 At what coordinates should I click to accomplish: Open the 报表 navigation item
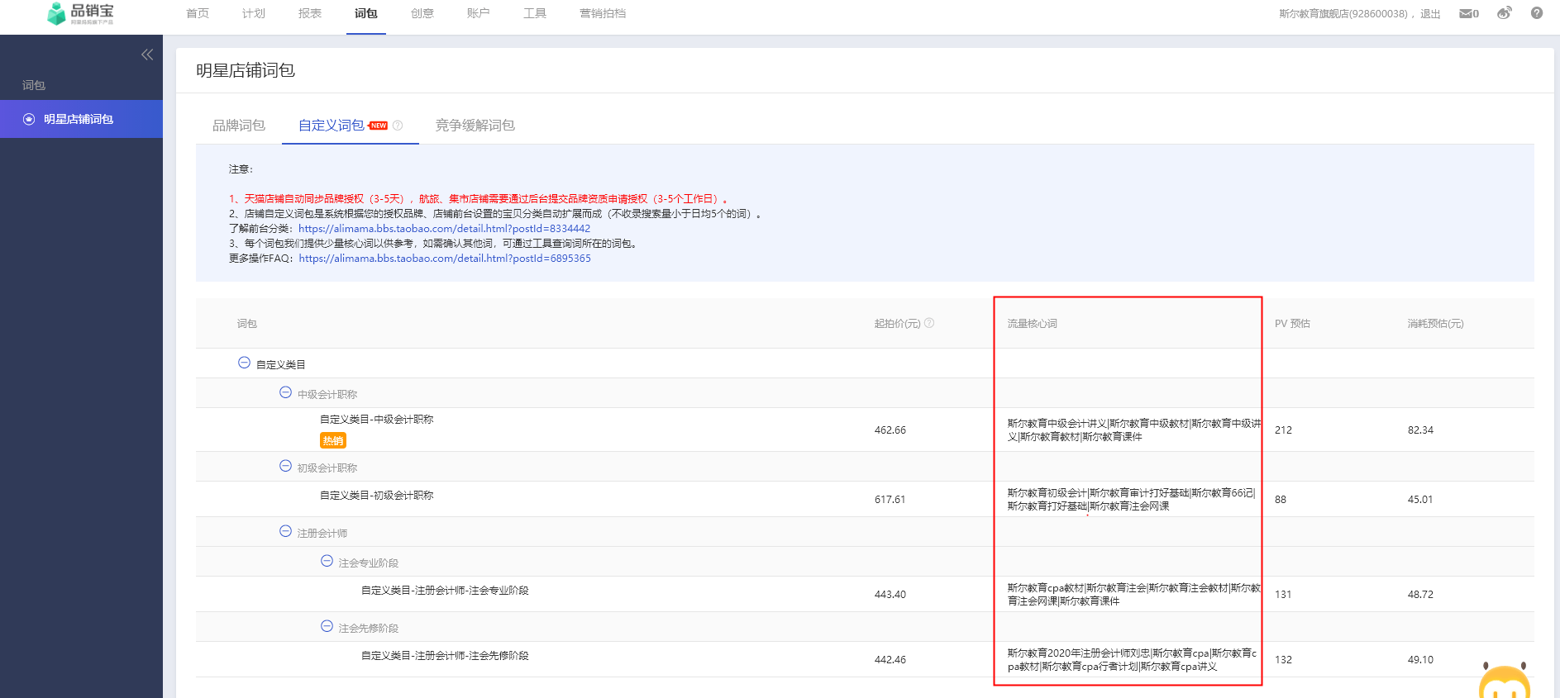coord(310,13)
